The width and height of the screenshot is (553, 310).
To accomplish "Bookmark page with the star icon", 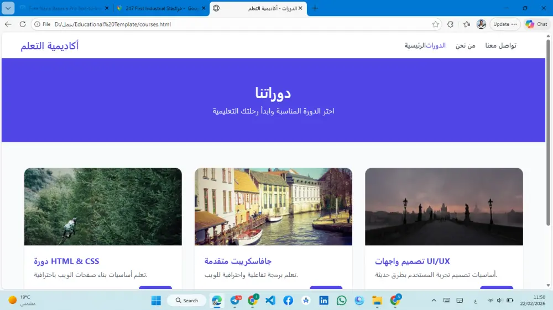I will tap(436, 24).
